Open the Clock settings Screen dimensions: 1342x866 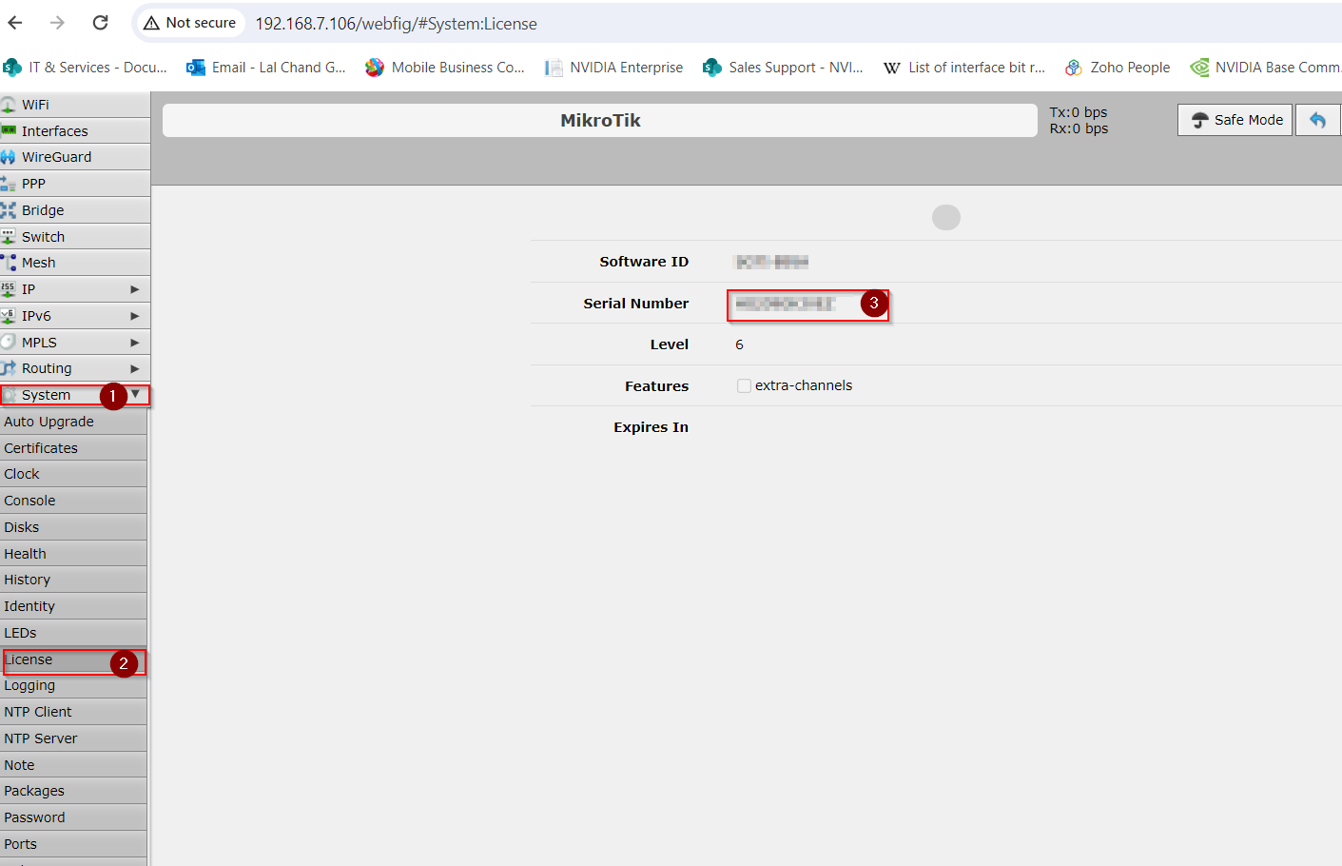pos(73,474)
